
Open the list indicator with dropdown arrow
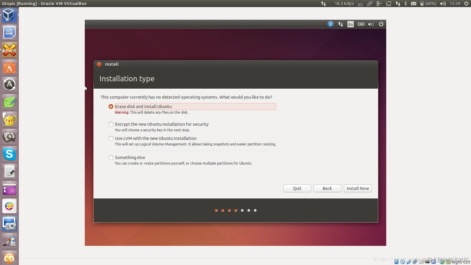379,4
